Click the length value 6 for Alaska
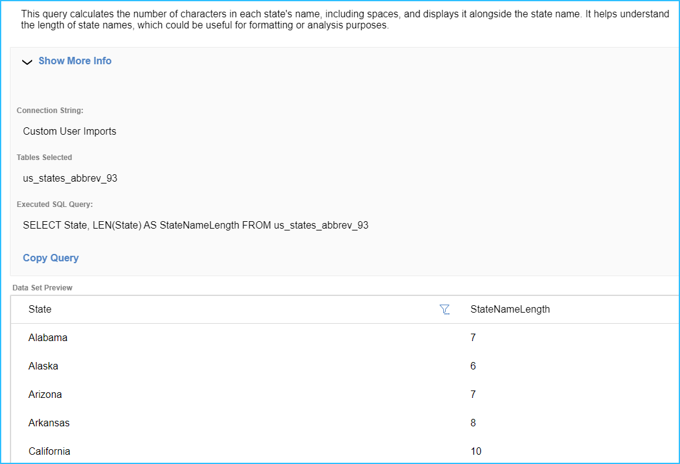Viewport: 680px width, 464px height. coord(473,366)
